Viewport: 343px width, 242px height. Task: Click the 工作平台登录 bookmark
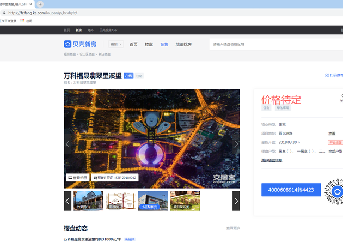[x=8, y=21]
